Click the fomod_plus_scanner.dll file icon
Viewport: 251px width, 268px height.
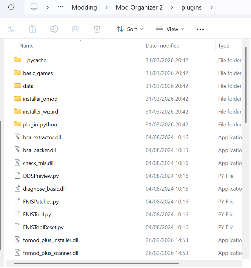(x=17, y=253)
